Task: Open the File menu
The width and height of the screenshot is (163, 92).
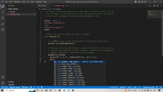Action: point(6,2)
